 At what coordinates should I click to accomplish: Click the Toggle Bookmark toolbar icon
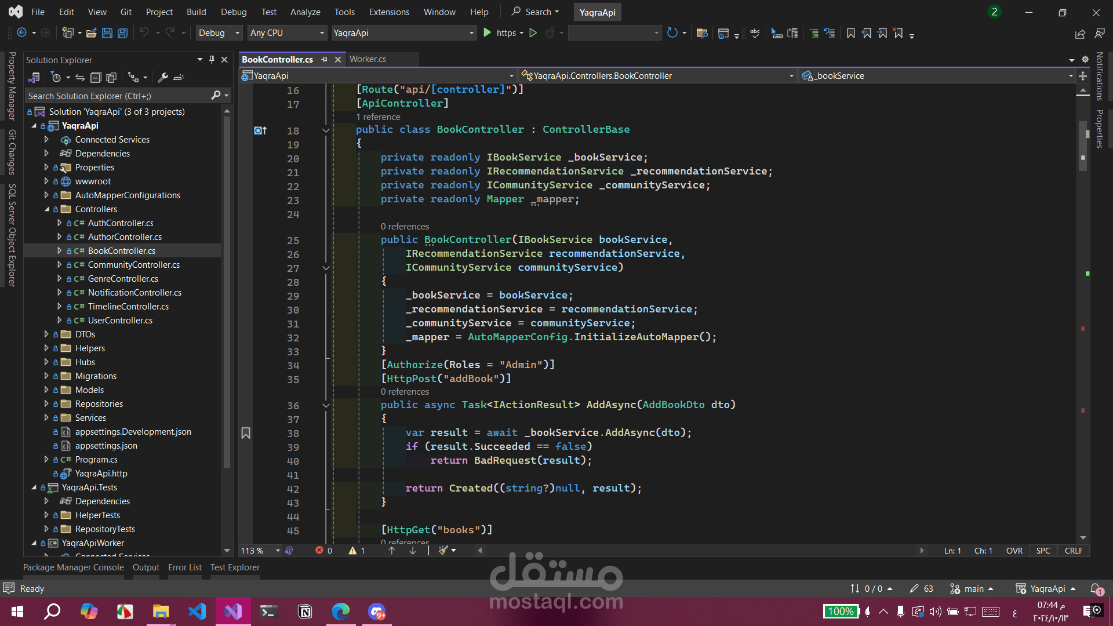click(850, 33)
